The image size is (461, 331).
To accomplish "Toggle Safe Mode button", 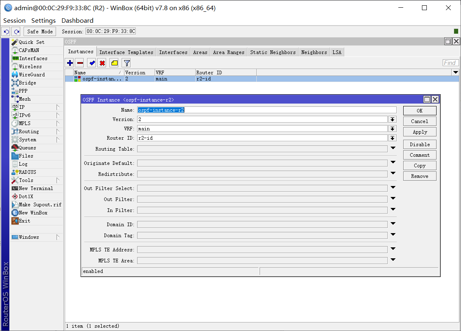I will point(40,31).
